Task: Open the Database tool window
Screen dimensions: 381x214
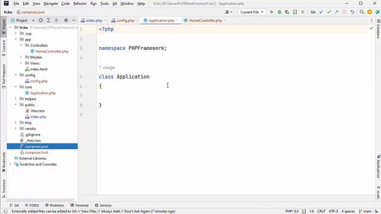Action: coord(378,29)
